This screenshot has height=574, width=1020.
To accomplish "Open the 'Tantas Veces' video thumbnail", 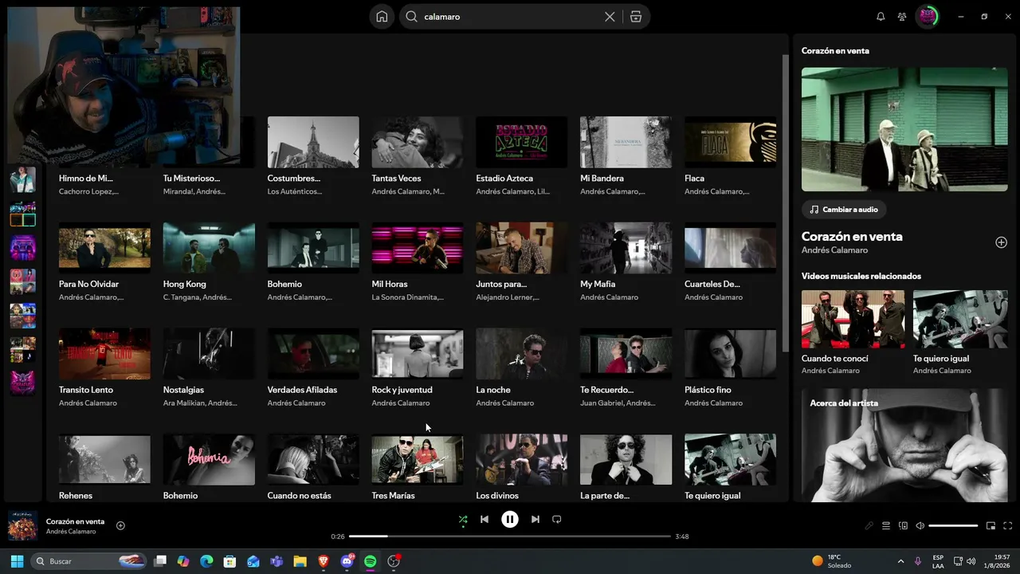I will click(418, 142).
